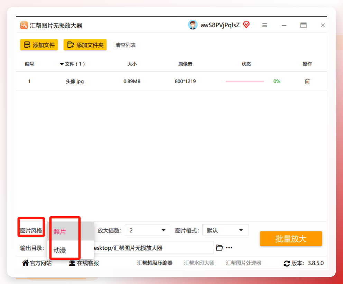Click row number 1 cell
Screen dimensions: 343x284
(x=29, y=81)
